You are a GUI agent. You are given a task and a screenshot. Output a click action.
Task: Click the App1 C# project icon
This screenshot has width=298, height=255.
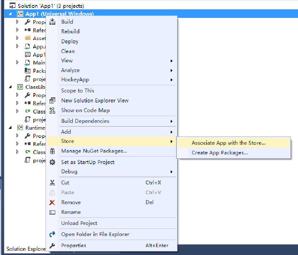[20, 14]
